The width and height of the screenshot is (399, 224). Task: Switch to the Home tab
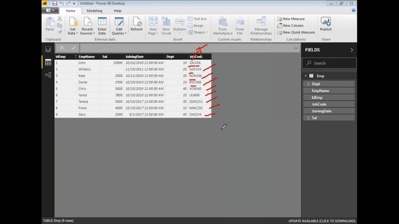(70, 11)
